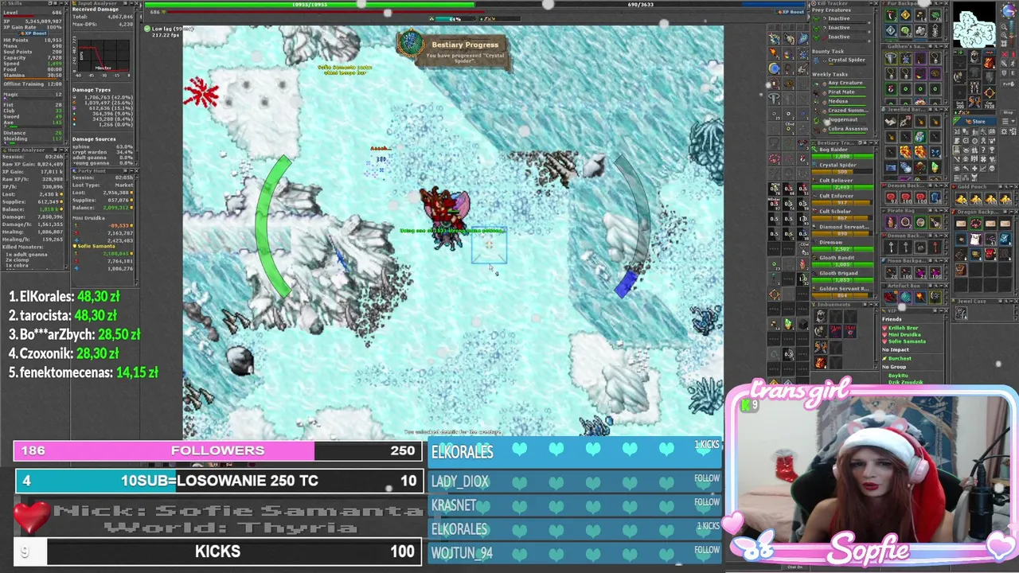
Task: Select Medusa weekly task
Action: coord(840,102)
